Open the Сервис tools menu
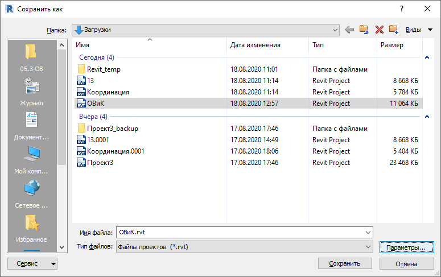The image size is (441, 277). tap(32, 263)
